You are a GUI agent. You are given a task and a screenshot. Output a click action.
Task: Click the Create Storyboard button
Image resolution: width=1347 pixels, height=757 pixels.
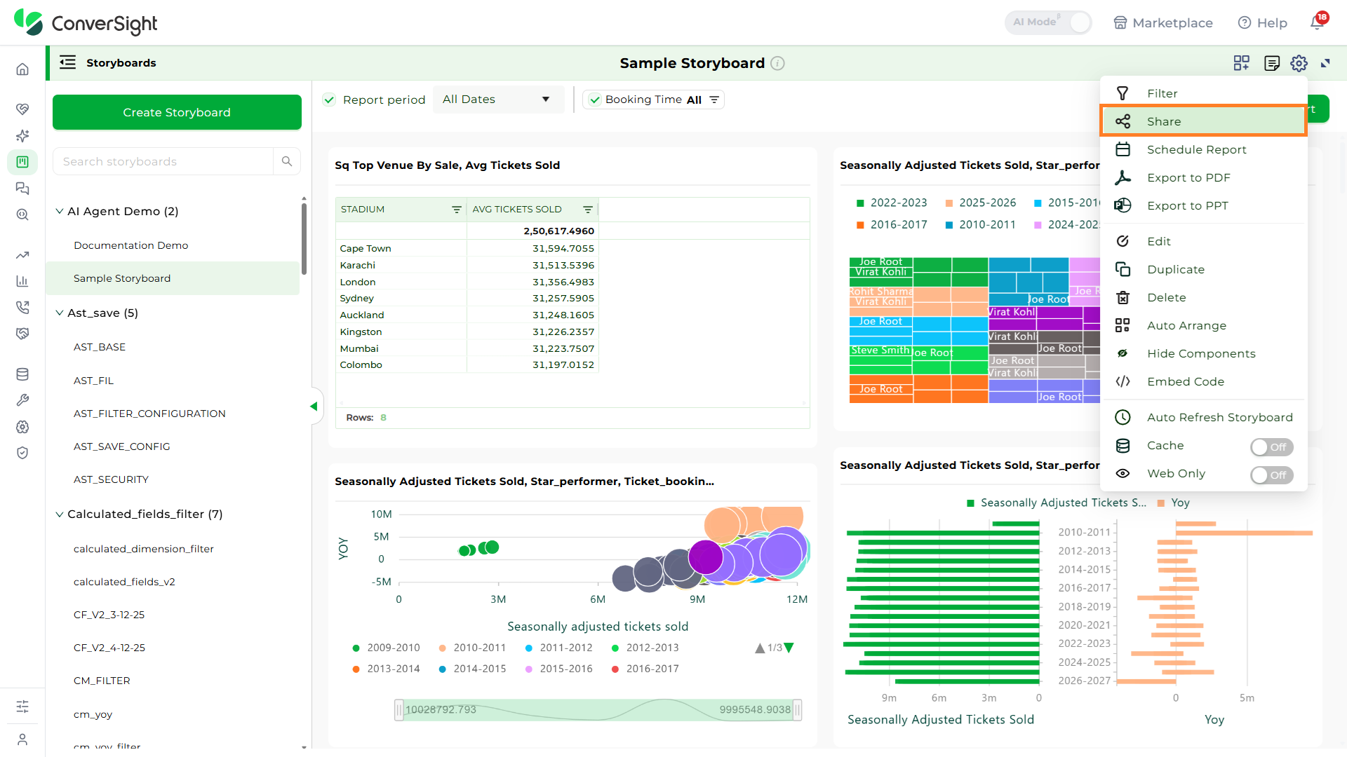177,112
